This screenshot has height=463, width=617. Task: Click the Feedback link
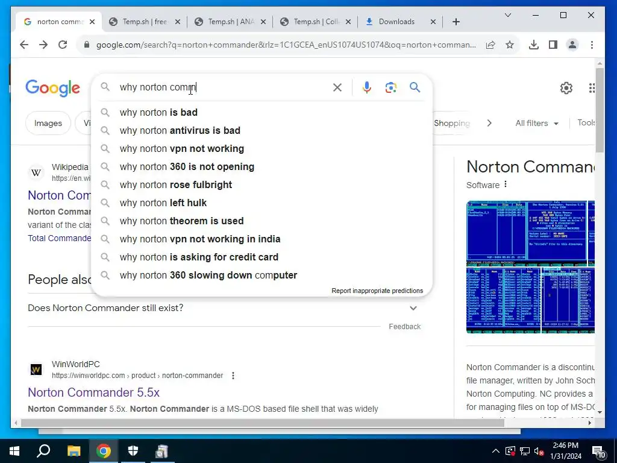pyautogui.click(x=404, y=326)
